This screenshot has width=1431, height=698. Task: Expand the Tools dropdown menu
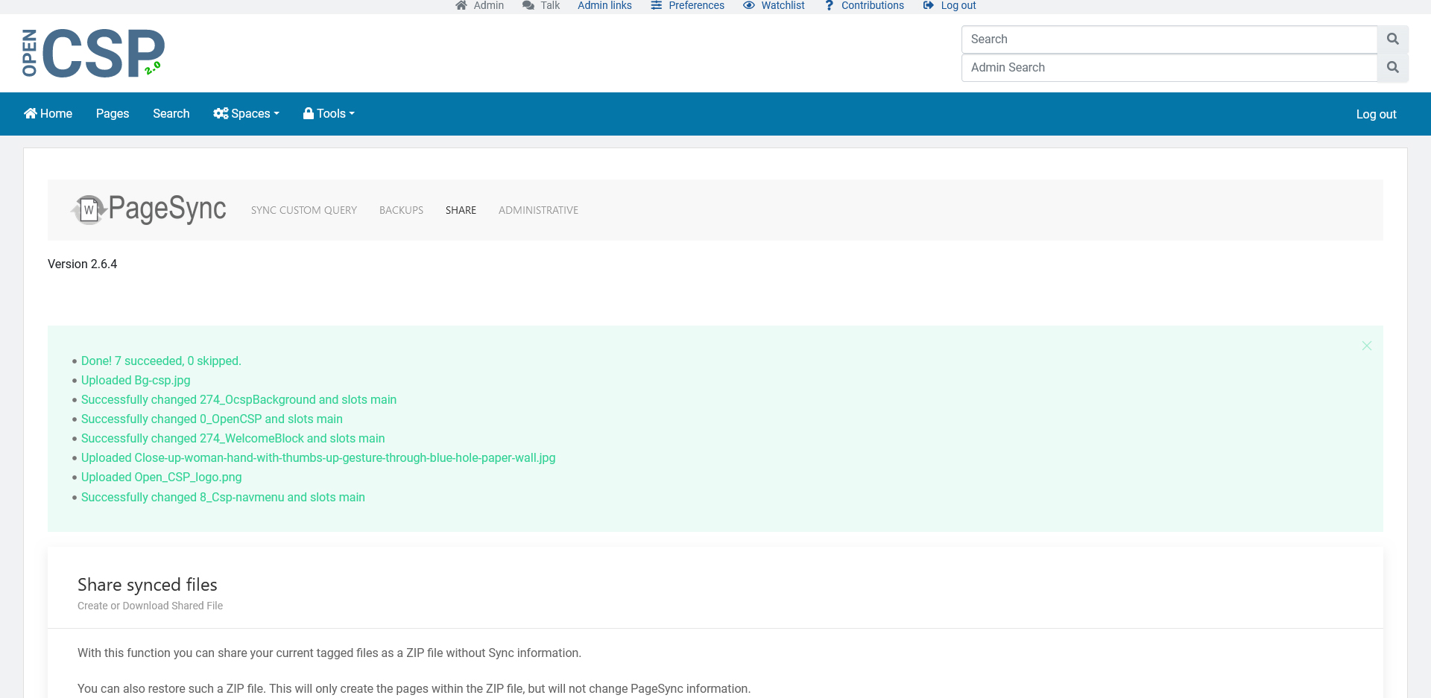coord(329,114)
